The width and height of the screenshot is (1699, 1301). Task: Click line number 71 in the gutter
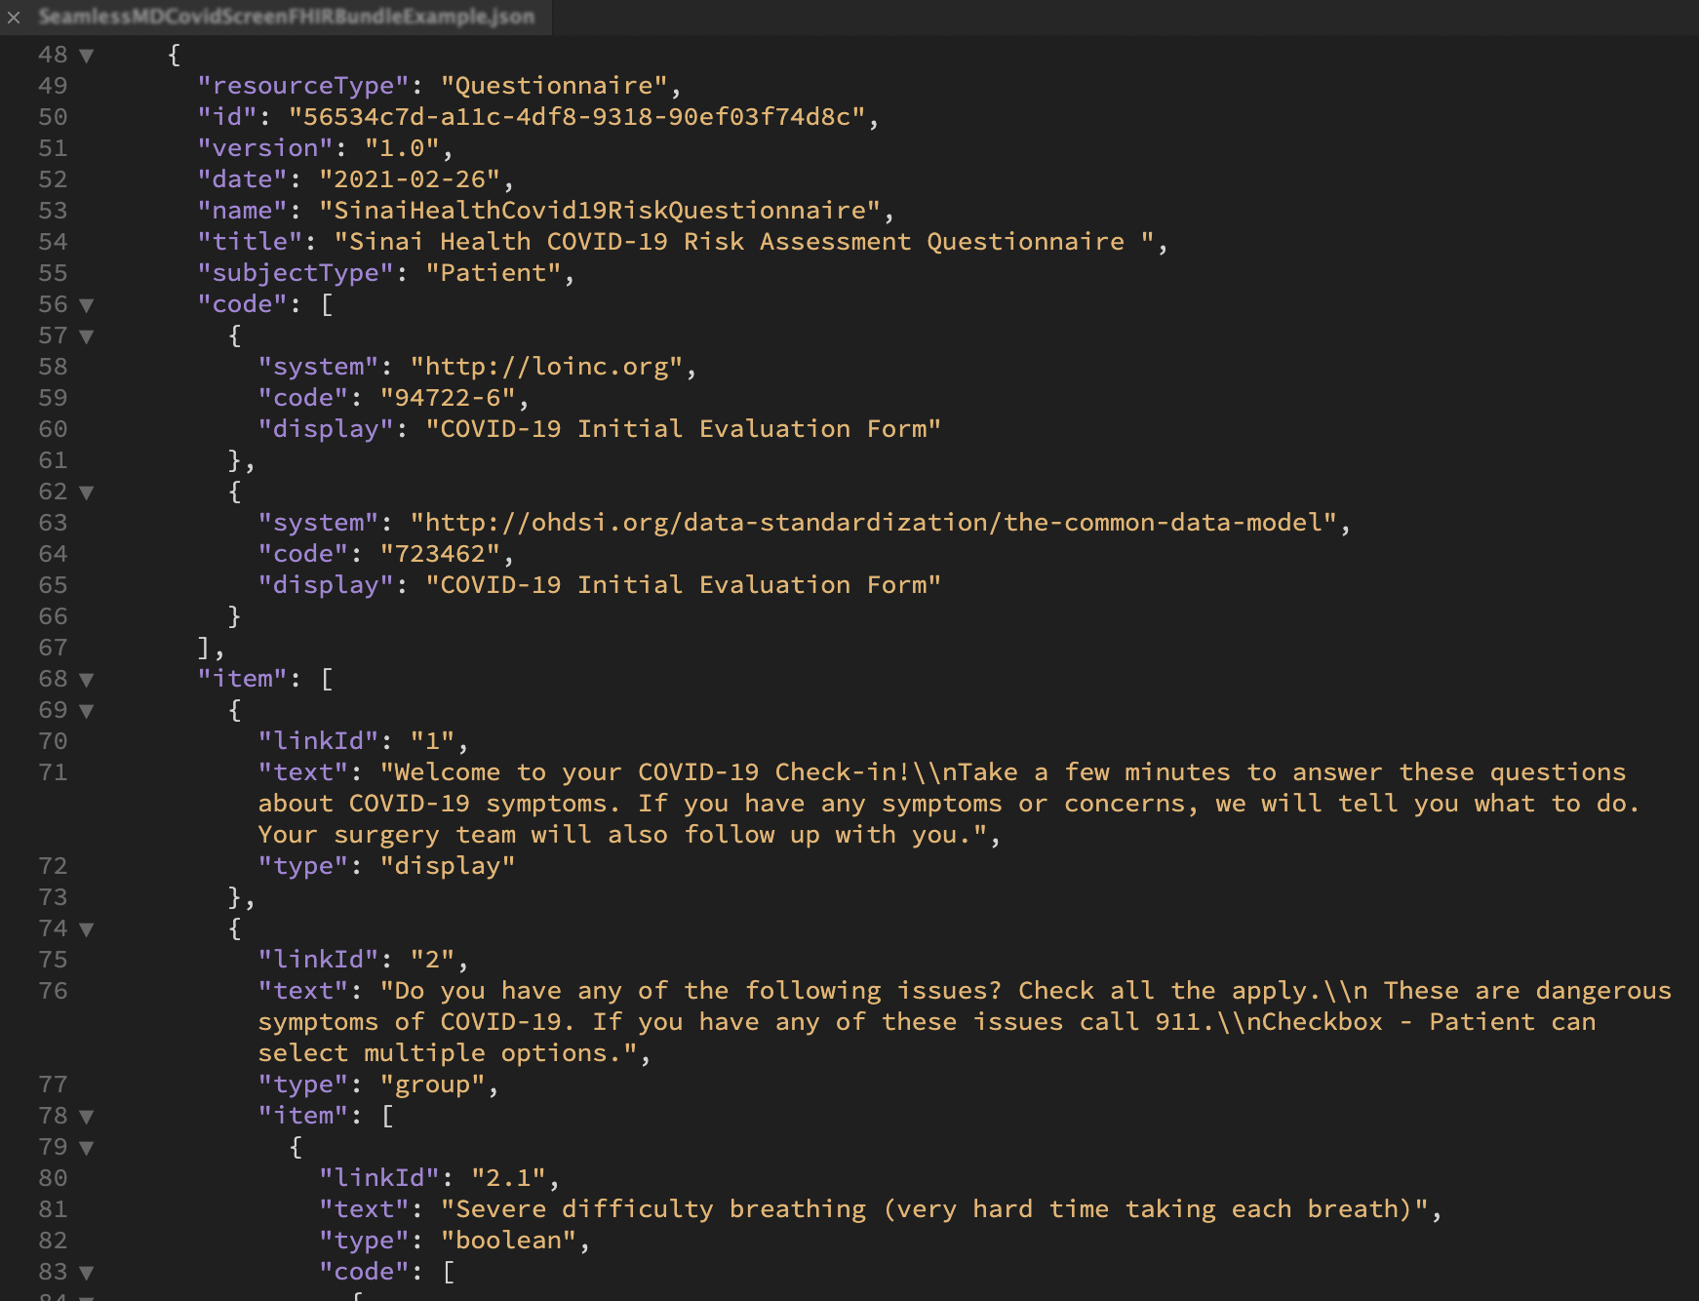tap(53, 772)
